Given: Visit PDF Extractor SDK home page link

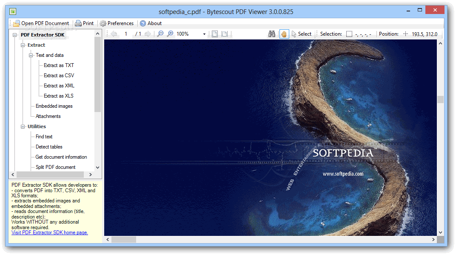Looking at the screenshot, I should point(50,233).
